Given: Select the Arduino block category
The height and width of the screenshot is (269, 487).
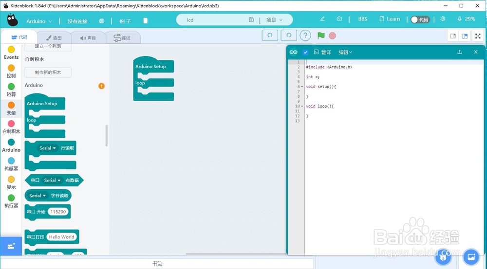Looking at the screenshot, I should pyautogui.click(x=11, y=146).
